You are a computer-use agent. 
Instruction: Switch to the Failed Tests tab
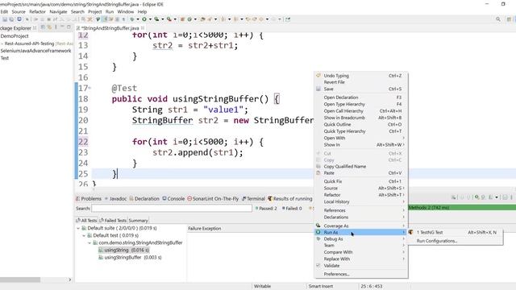pos(113,220)
